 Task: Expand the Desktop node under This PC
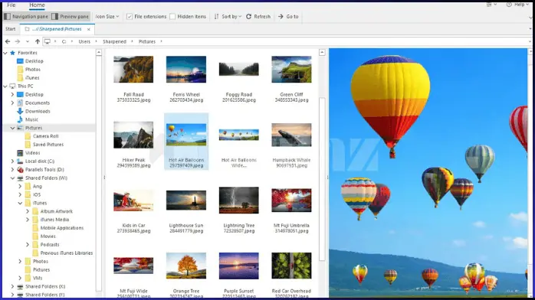(12, 94)
